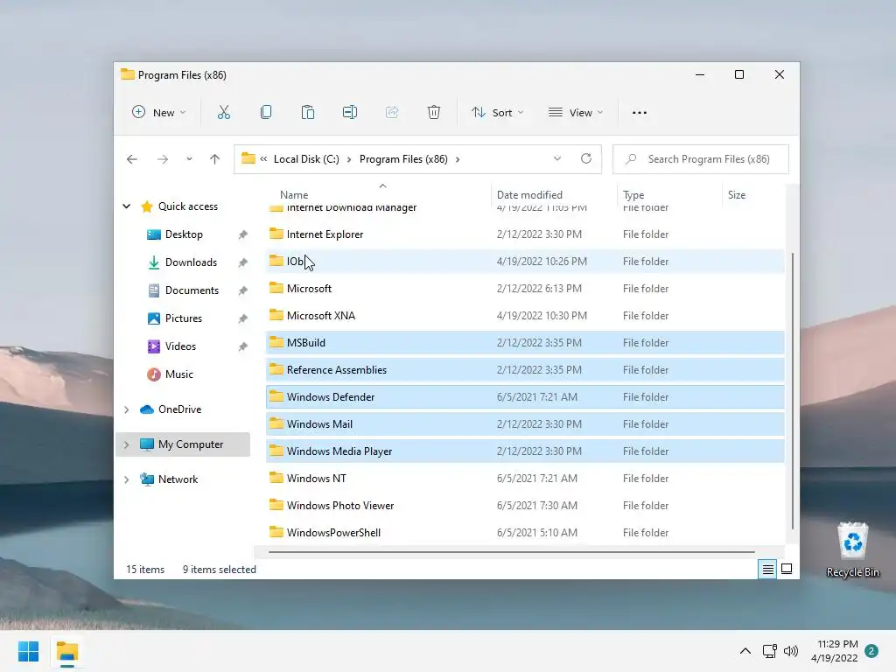The height and width of the screenshot is (672, 896).
Task: Select the MSBuild folder
Action: tap(525, 343)
